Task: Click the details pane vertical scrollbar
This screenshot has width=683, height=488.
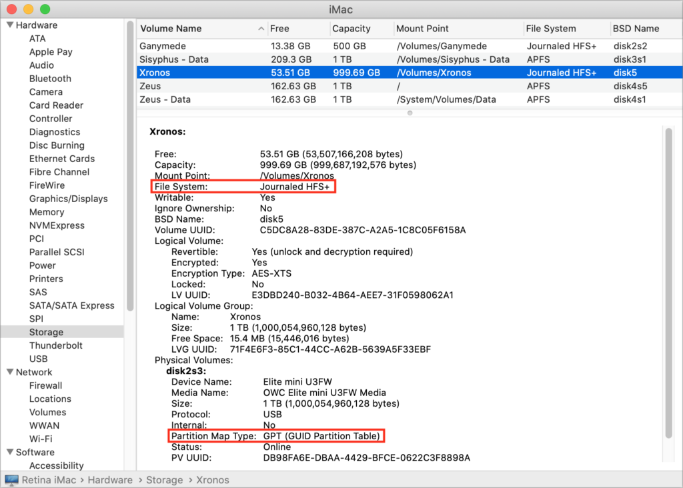Action: pos(668,280)
